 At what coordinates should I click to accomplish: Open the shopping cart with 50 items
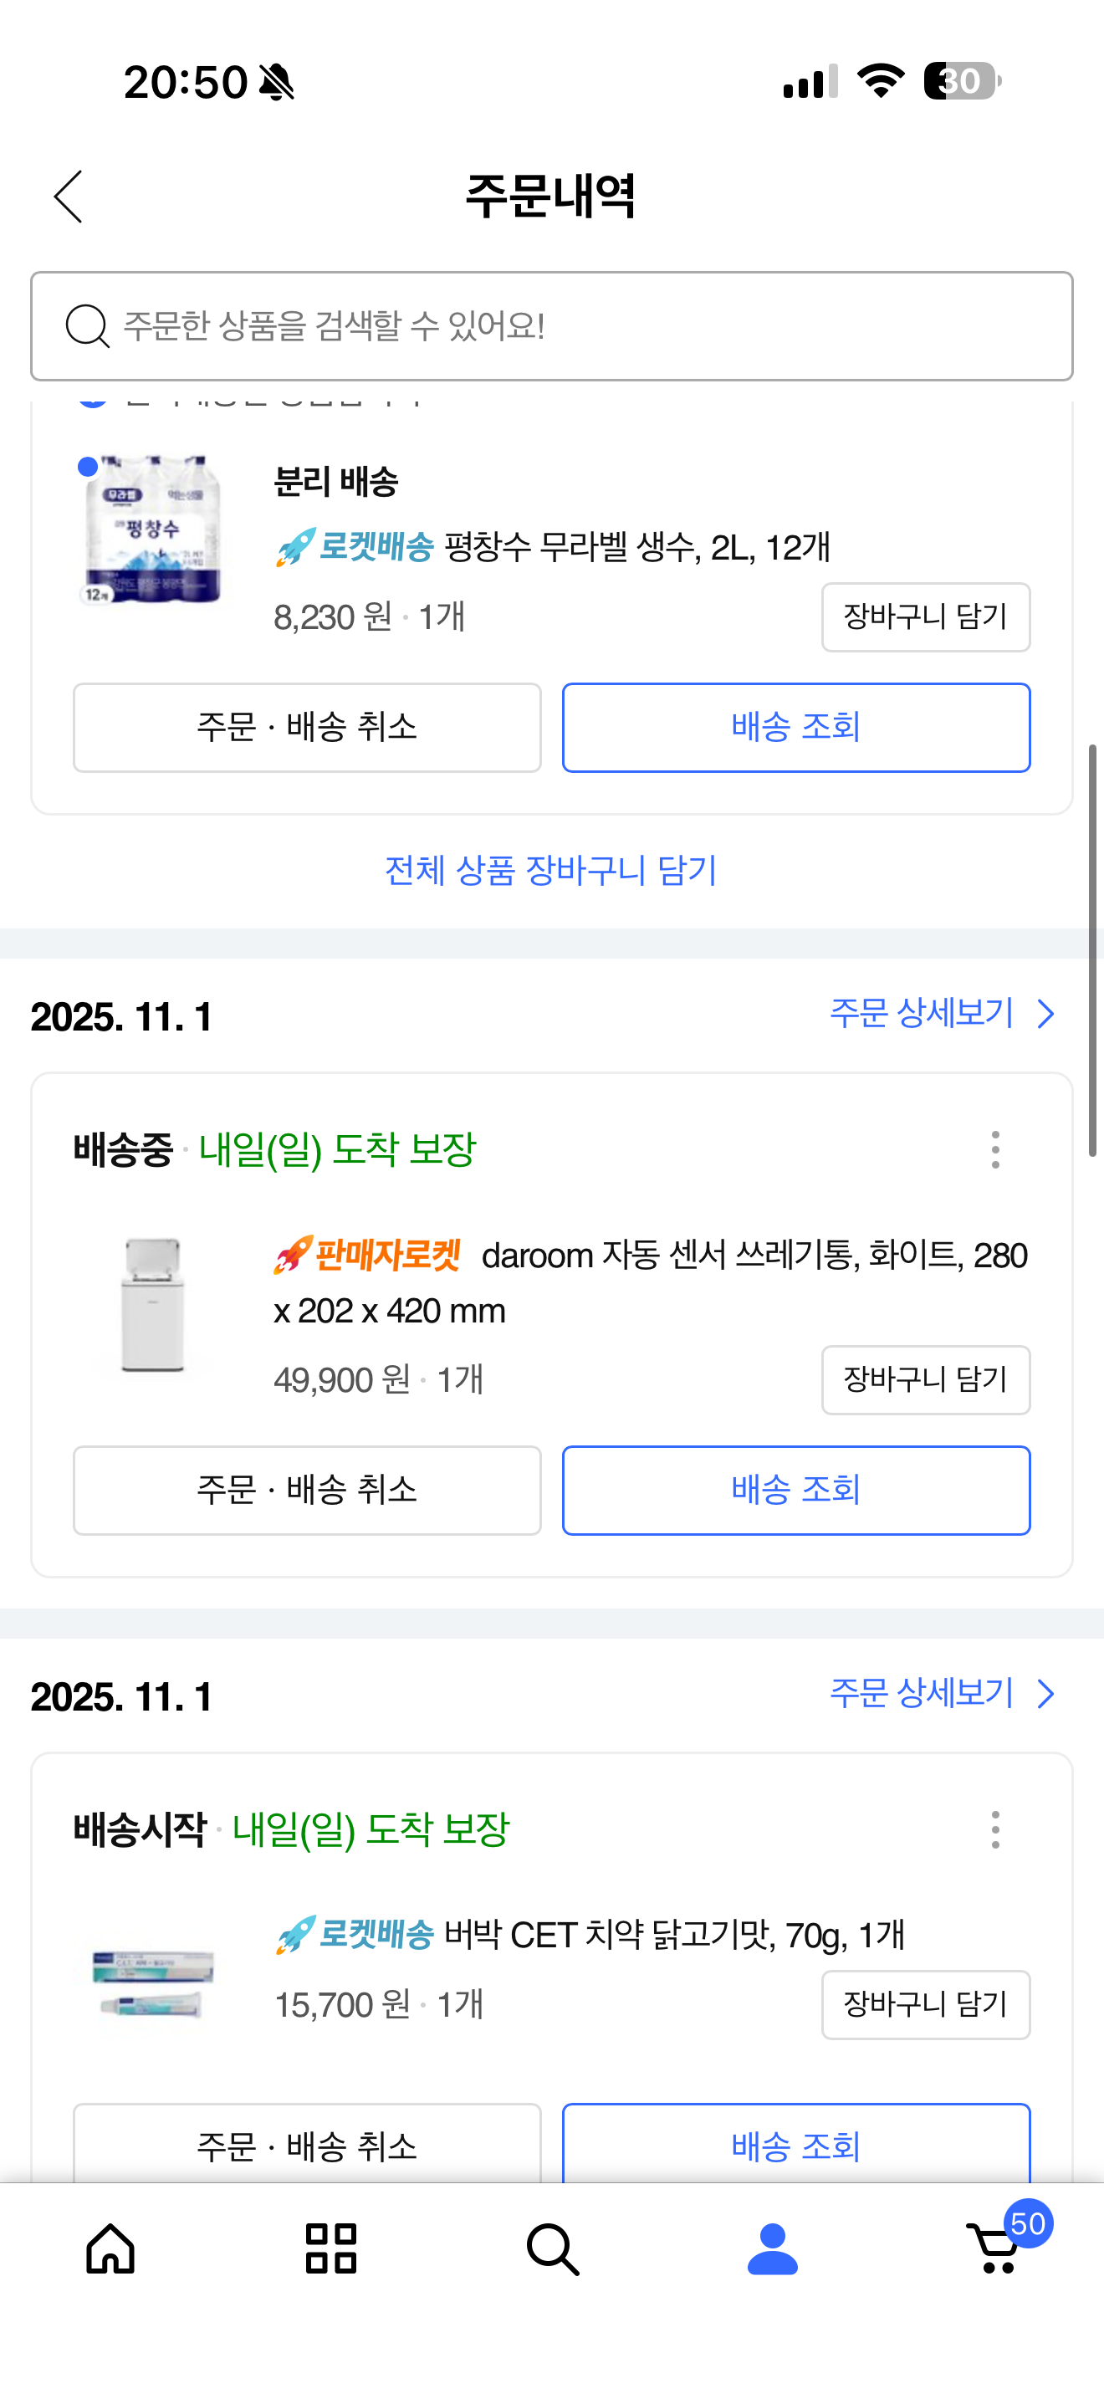tap(996, 2248)
